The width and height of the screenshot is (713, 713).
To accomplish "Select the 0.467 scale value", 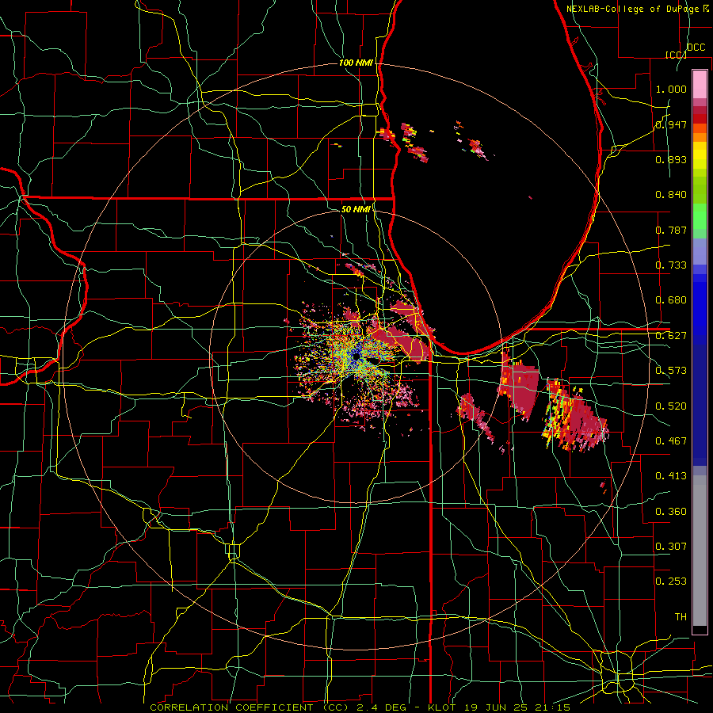I will [671, 441].
